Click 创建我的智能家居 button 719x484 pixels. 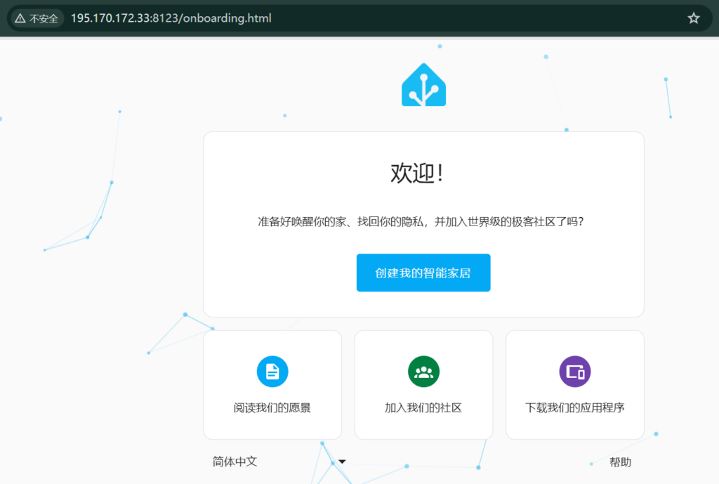point(423,273)
